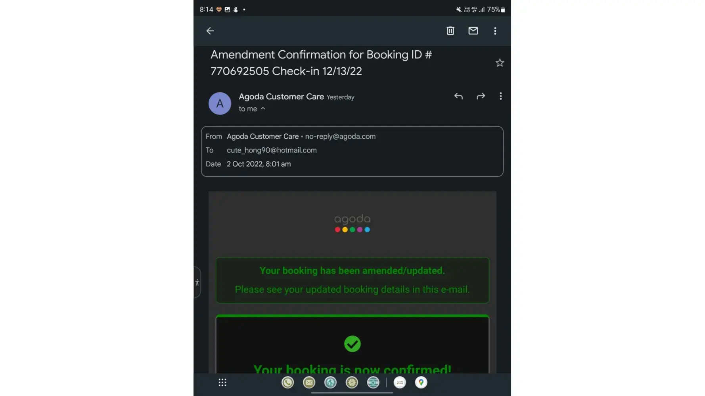The image size is (705, 396).
Task: Tap the sender avatar "A"
Action: 220,103
